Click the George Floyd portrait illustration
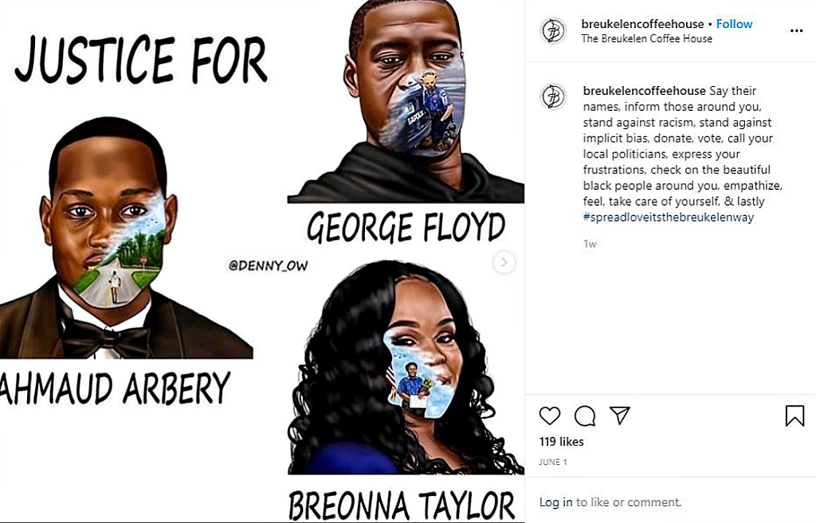Image resolution: width=816 pixels, height=523 pixels. [406, 101]
